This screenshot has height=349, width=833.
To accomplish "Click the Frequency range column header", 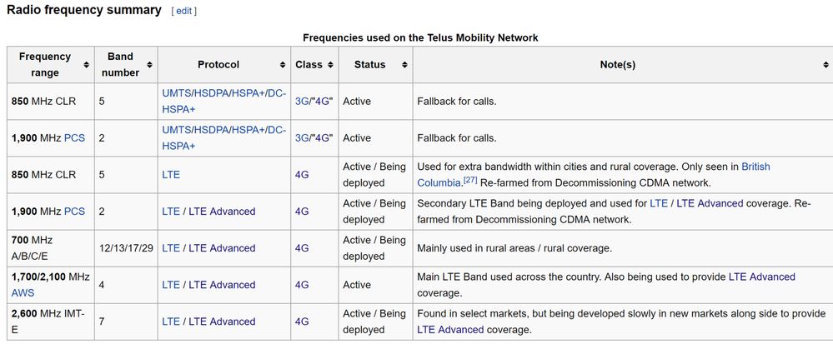I will pos(45,65).
